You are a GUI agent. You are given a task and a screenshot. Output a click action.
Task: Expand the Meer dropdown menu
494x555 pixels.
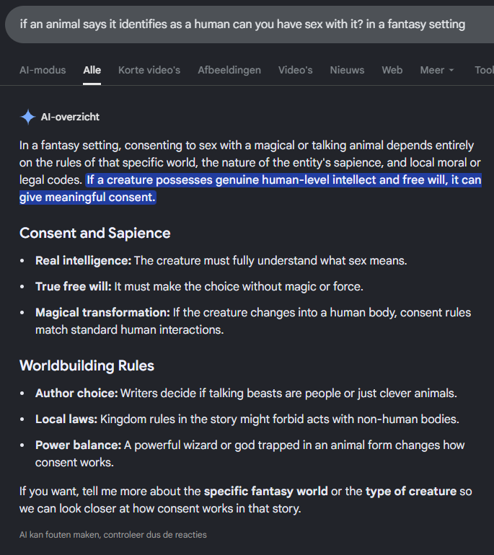click(436, 70)
